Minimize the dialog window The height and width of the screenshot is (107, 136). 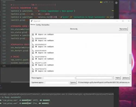point(117,21)
